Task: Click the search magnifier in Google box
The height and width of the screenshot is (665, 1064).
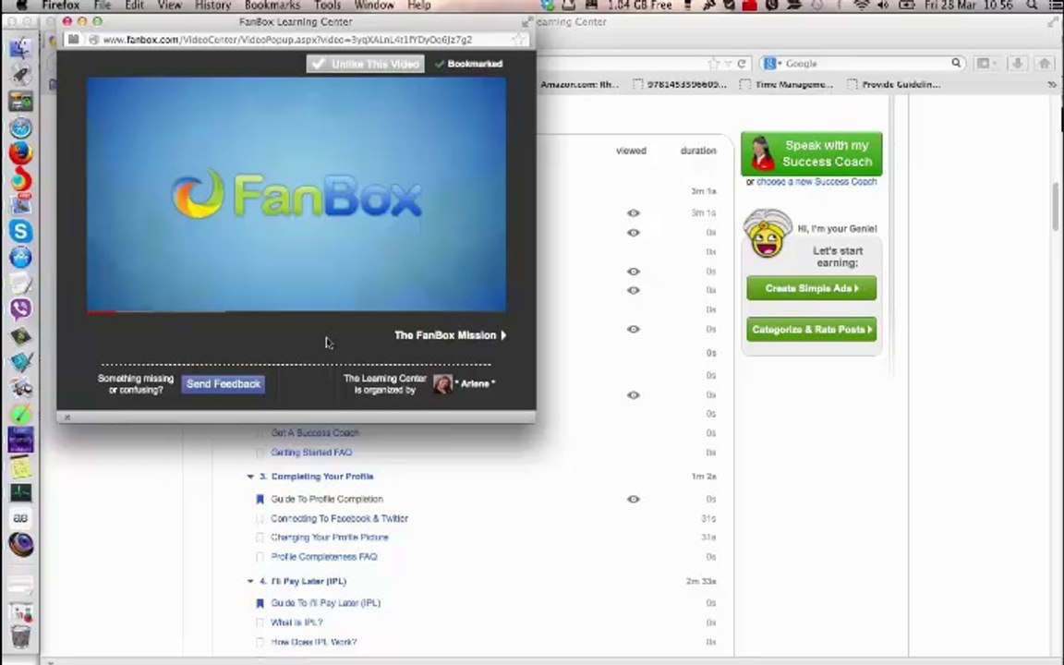Action: point(956,63)
